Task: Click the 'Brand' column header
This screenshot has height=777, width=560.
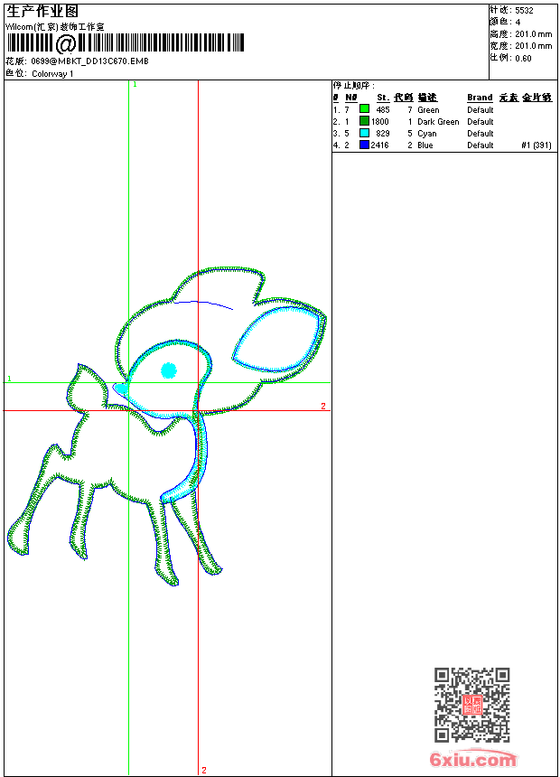Action: point(480,98)
